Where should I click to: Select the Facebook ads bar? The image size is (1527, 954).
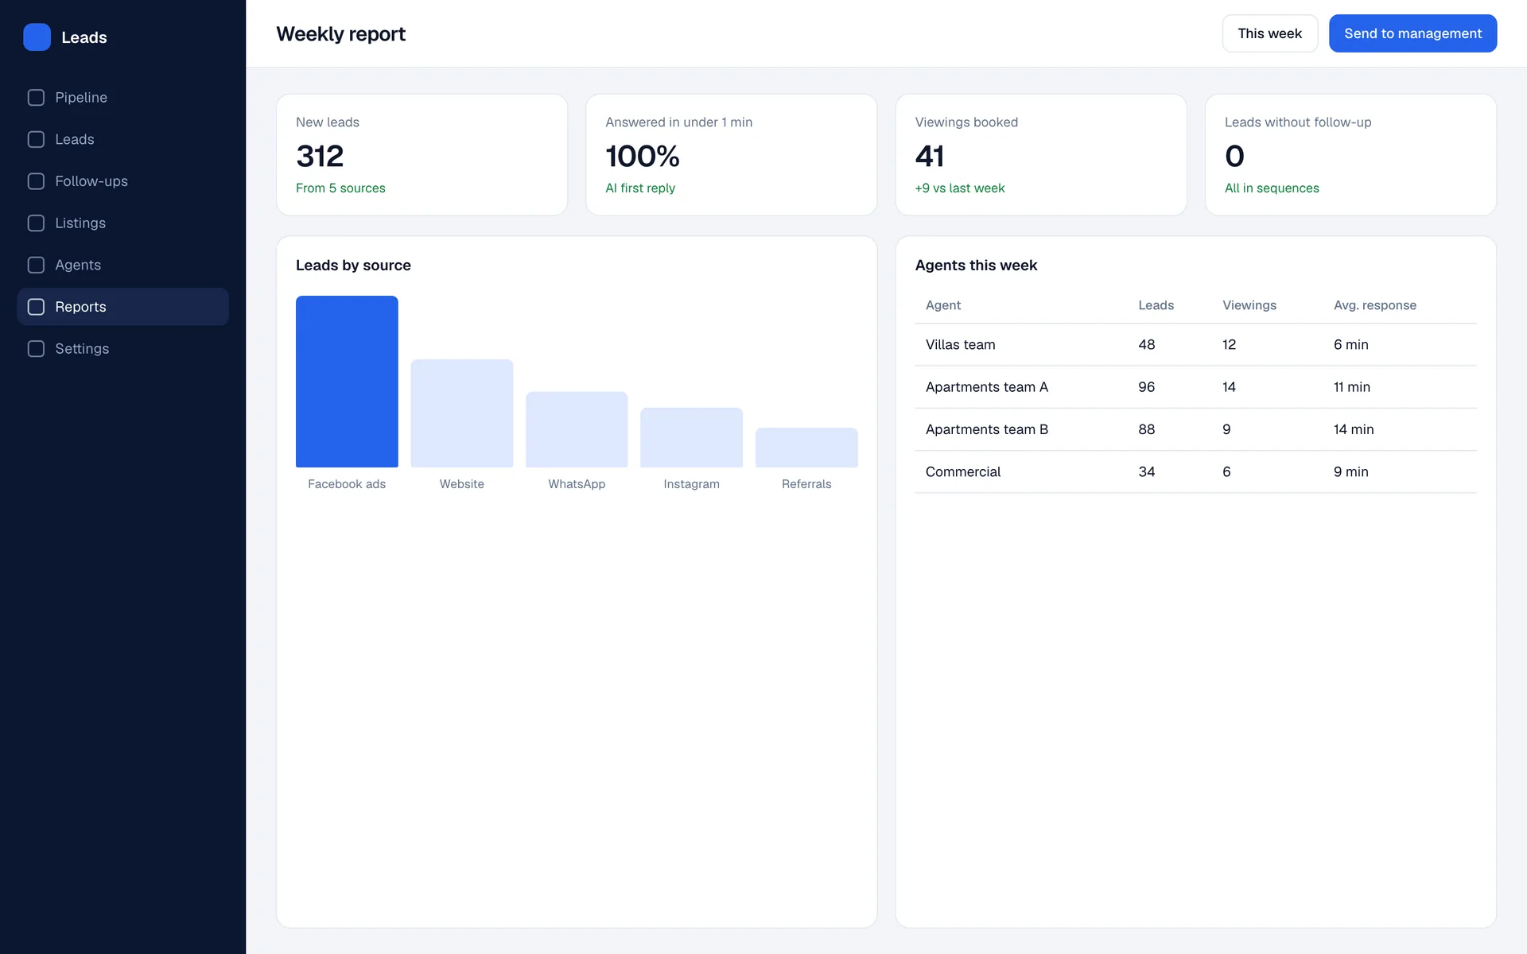click(347, 382)
